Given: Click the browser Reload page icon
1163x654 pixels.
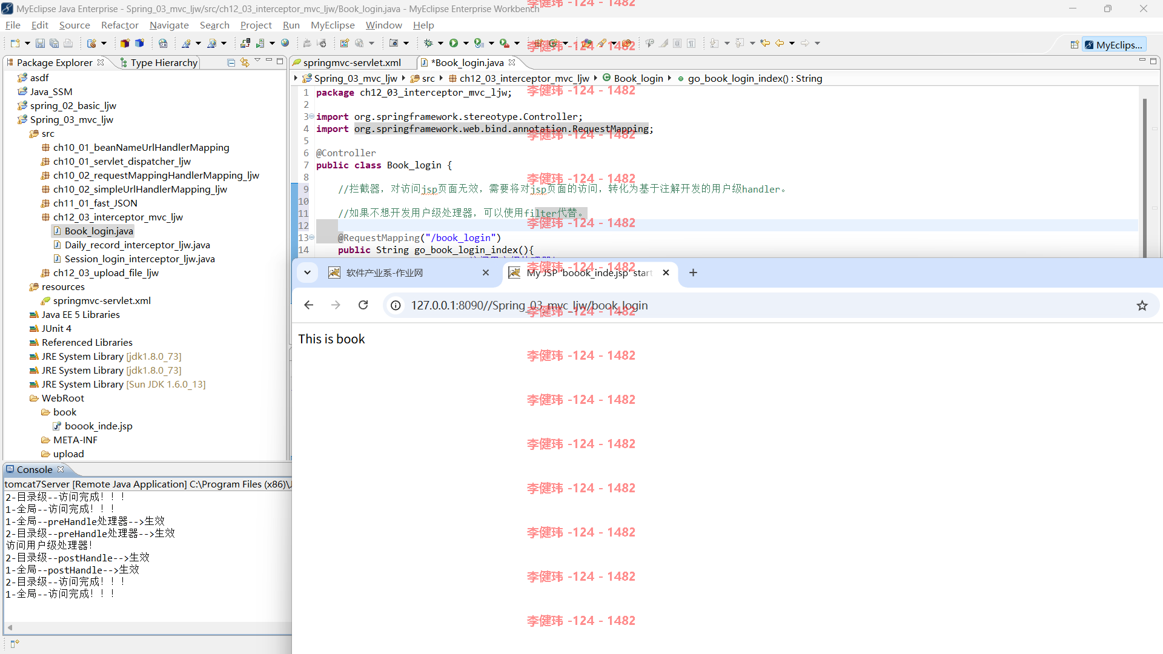Looking at the screenshot, I should (363, 305).
